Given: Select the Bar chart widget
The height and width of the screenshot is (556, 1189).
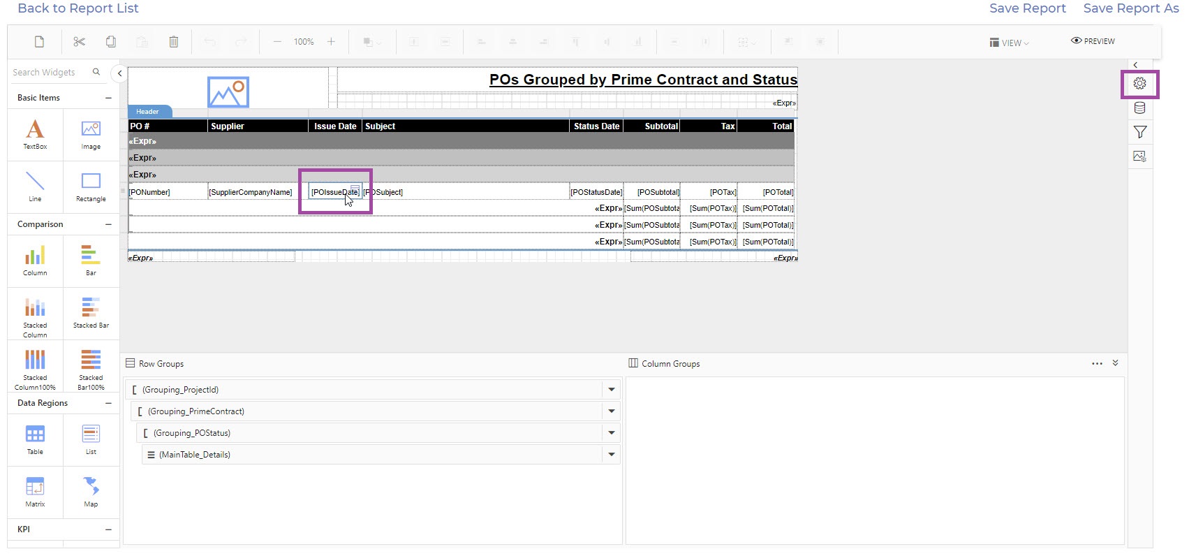Looking at the screenshot, I should tap(91, 261).
